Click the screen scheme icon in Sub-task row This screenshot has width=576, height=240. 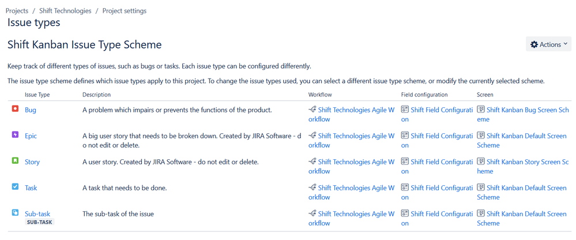tap(480, 213)
